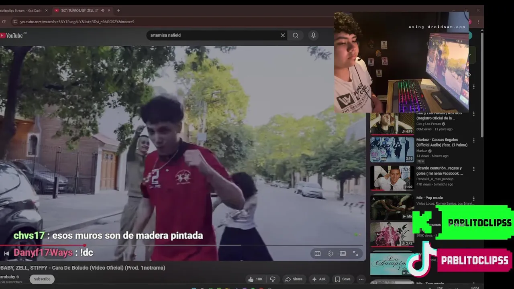This screenshot has height=289, width=514.
Task: Reload the page in the browser
Action: tap(4, 22)
